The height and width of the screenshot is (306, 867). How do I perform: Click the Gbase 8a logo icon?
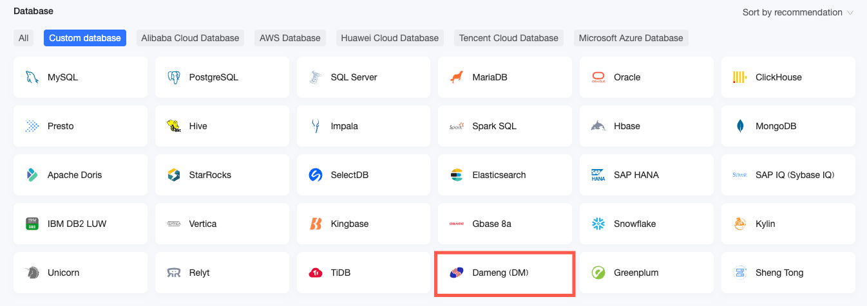(457, 224)
